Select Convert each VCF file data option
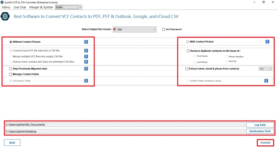Viewport: 278px width, 148px height. point(11,51)
